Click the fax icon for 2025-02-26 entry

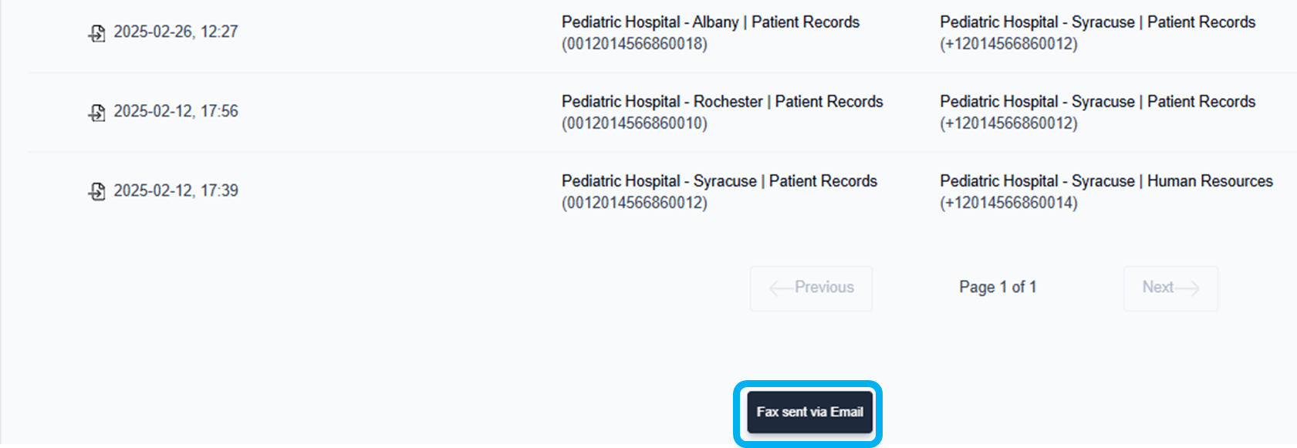96,33
